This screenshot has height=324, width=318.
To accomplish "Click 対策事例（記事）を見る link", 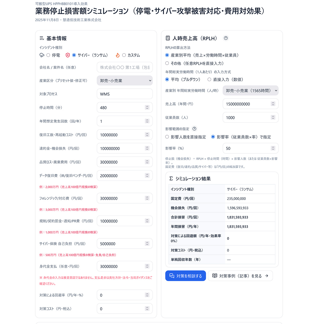I will [240, 276].
